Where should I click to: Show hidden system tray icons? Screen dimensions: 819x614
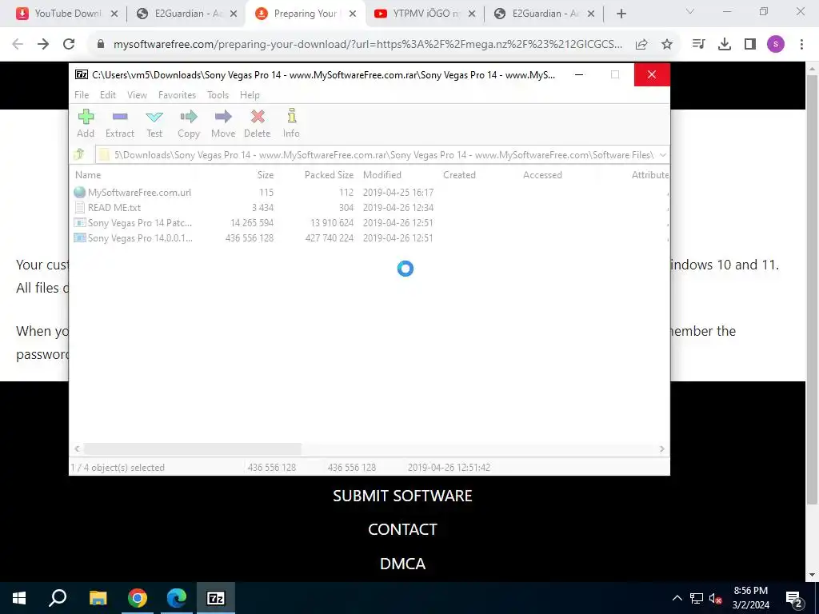click(x=677, y=598)
